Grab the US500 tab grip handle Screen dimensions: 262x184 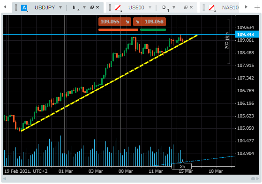[110, 7]
